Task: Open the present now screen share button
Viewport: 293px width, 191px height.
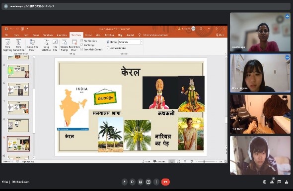Action: click(x=148, y=182)
